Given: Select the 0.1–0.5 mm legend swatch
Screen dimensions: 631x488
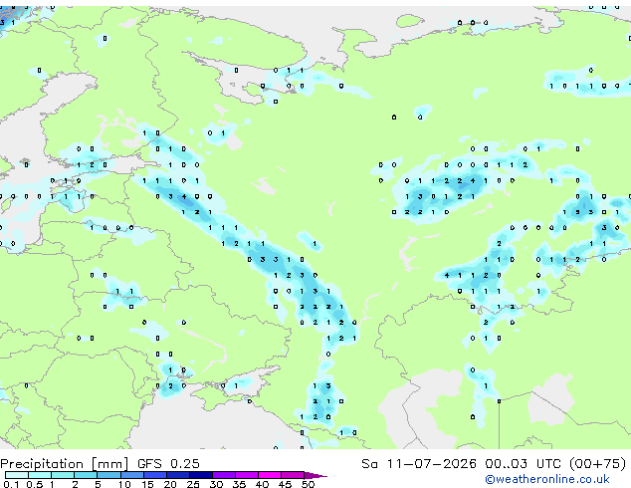Looking at the screenshot, I should point(17,475).
